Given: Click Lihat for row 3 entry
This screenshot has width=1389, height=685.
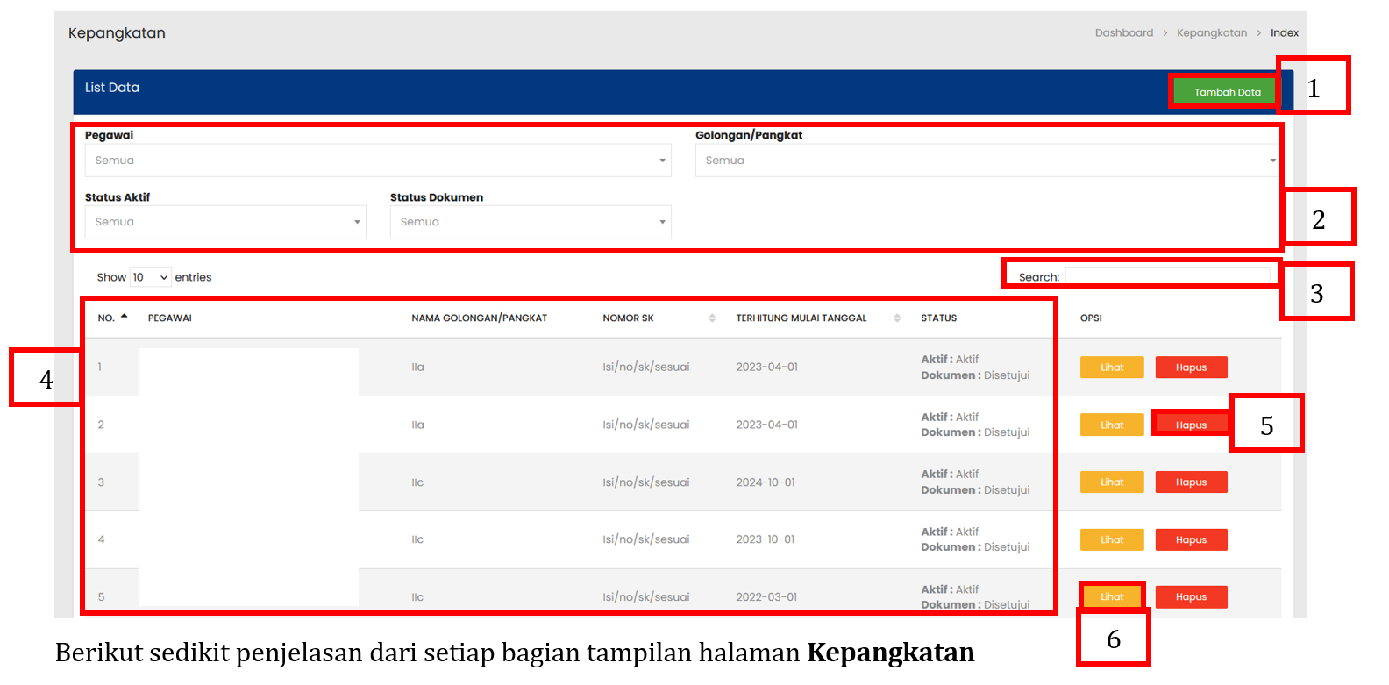Looking at the screenshot, I should 1111,482.
